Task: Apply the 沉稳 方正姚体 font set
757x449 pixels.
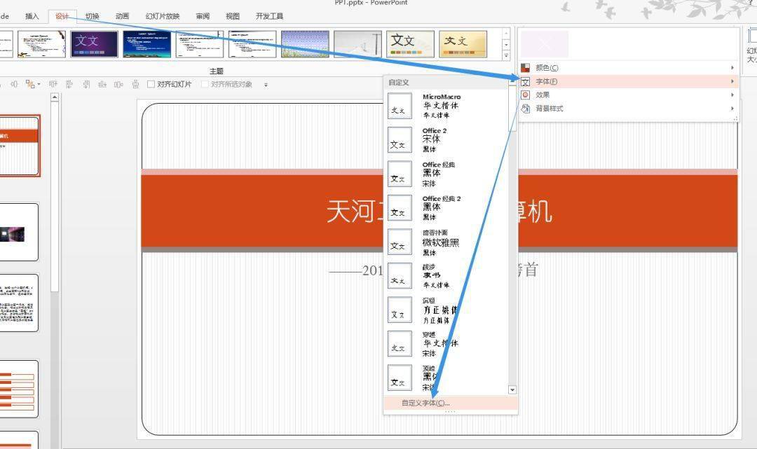Action: tap(446, 310)
